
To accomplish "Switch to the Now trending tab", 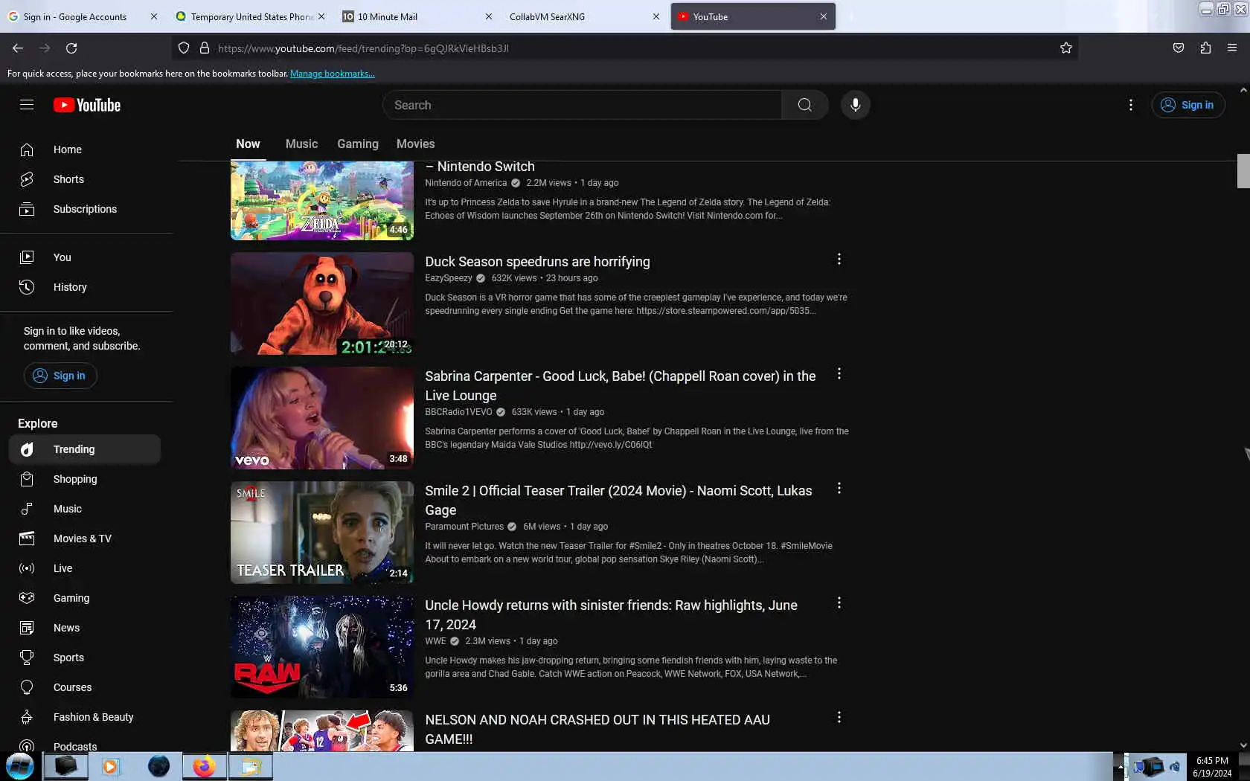I will click(248, 144).
